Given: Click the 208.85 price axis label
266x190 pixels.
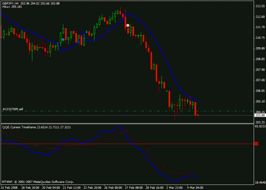Looking at the screenshot, I should [x=260, y=59].
